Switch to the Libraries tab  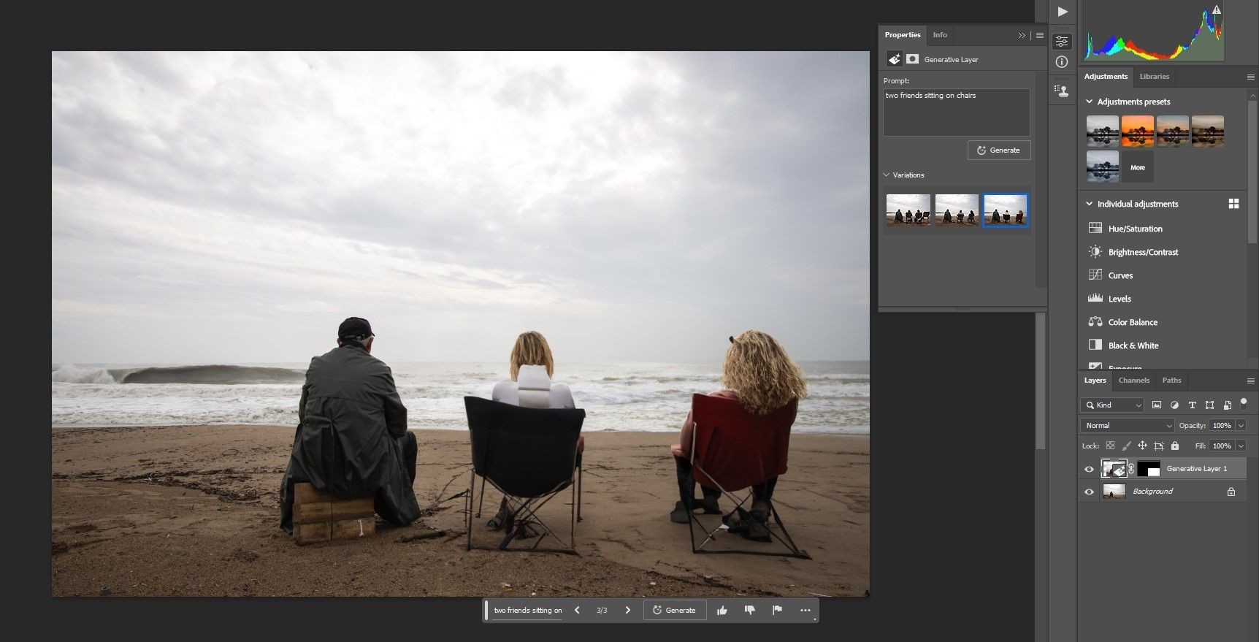tap(1154, 77)
